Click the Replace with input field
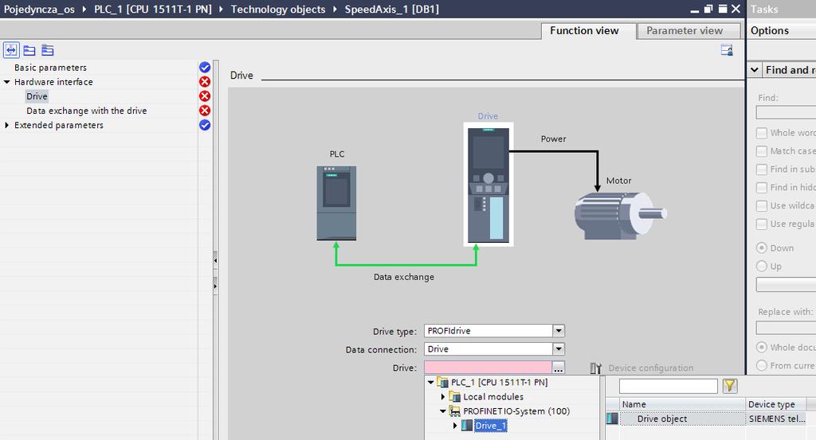The image size is (816, 440). 786,328
